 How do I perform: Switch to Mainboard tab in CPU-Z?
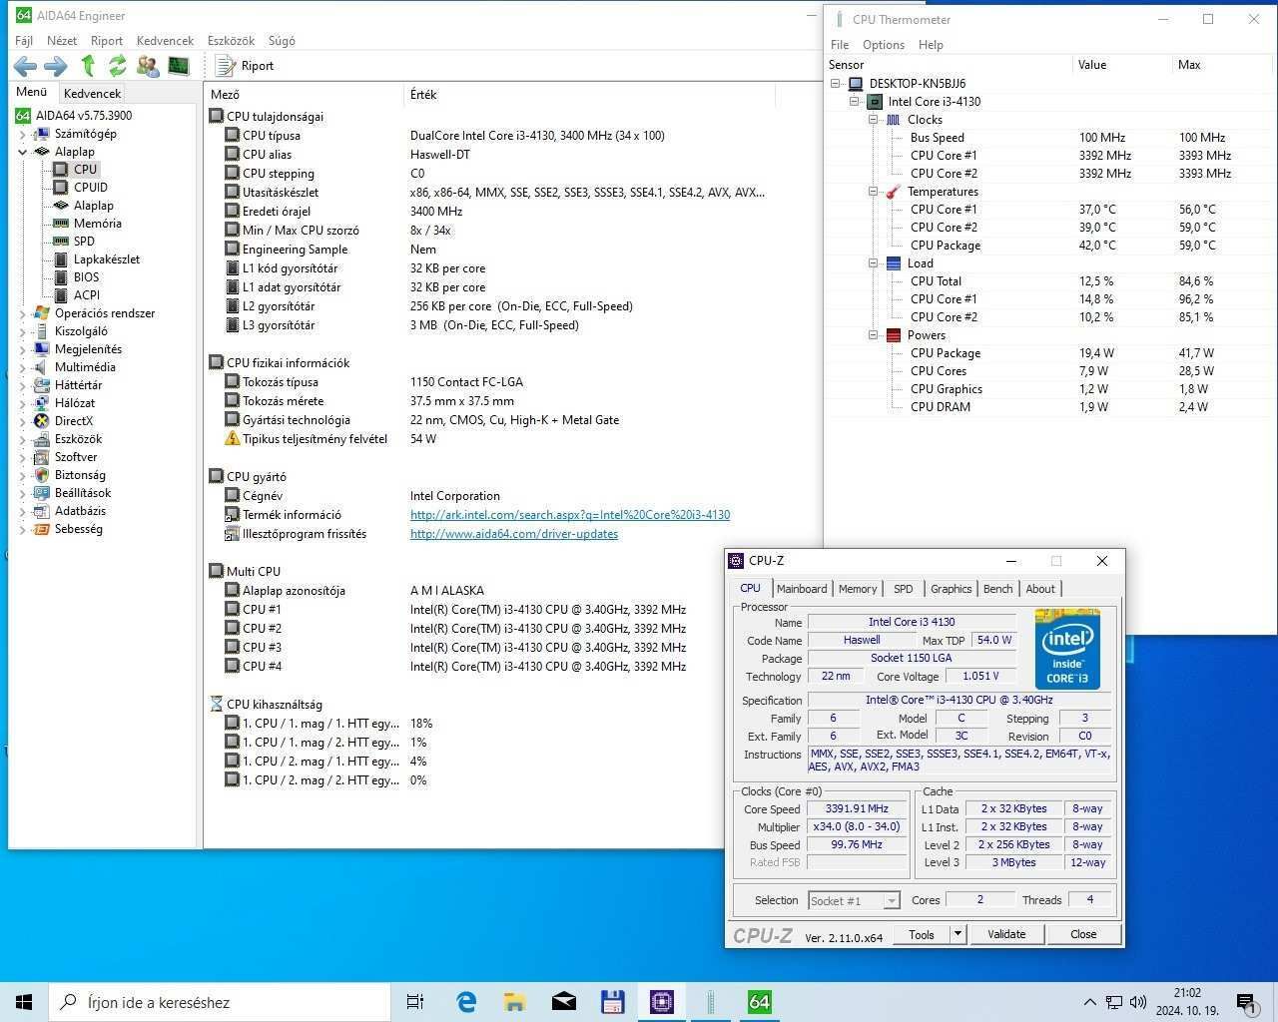pos(802,589)
